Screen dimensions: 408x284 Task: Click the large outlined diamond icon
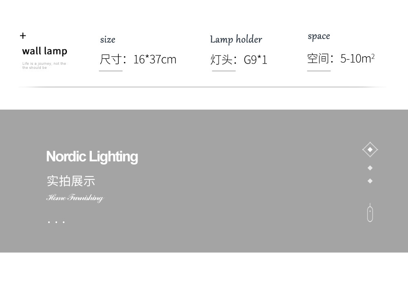(370, 150)
